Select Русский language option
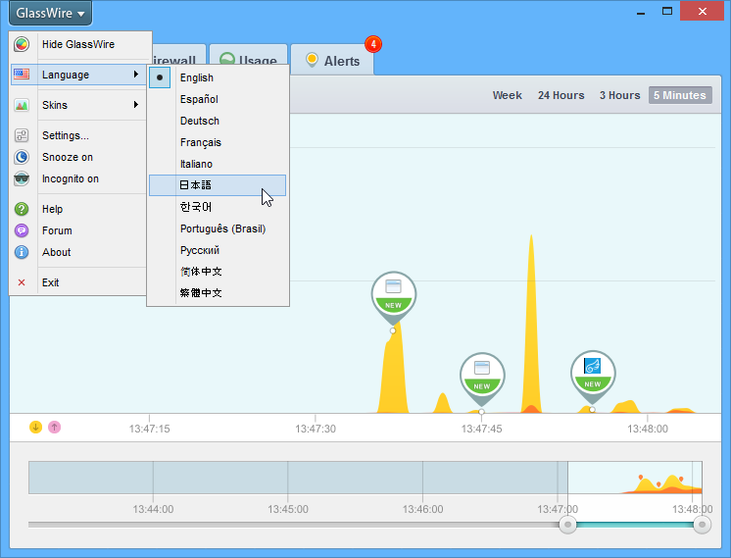731x558 pixels. 218,250
